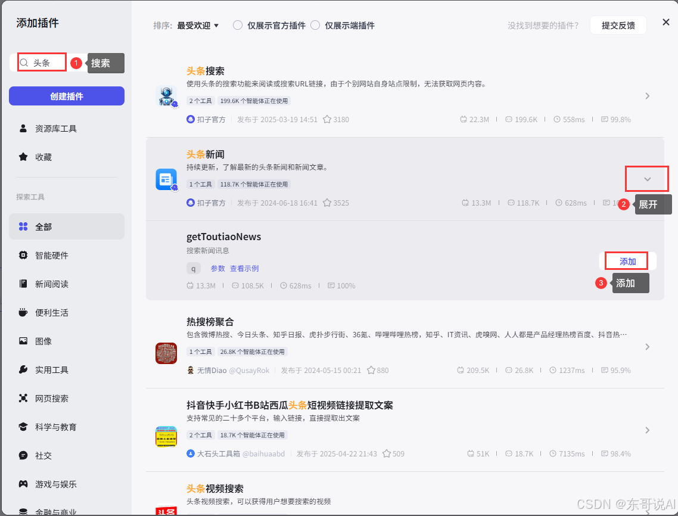
Task: Click the 科学与教育 graduation cap icon
Action: pyautogui.click(x=23, y=427)
